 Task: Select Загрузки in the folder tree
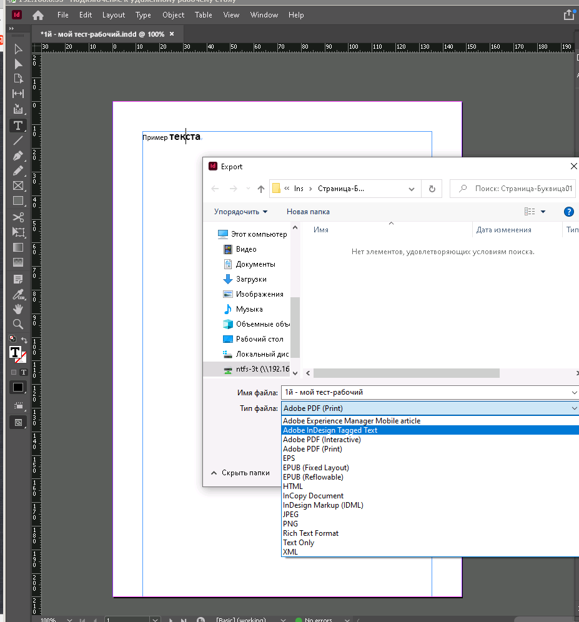[x=251, y=279]
